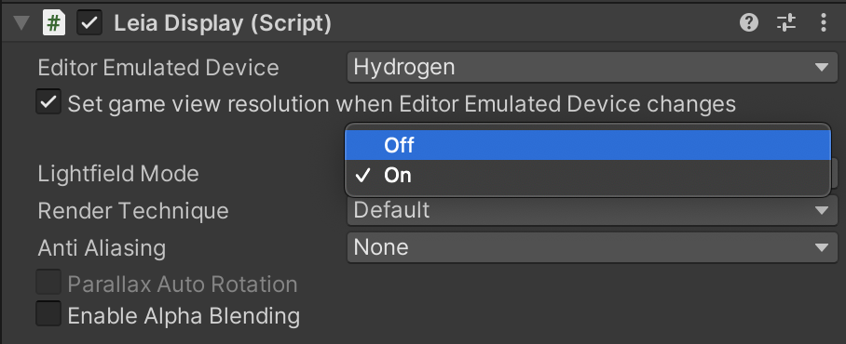Collapse the Leia Display component foldout

tap(21, 23)
